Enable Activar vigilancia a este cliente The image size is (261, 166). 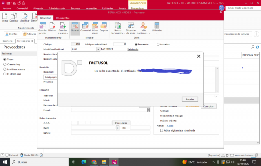tap(161, 130)
